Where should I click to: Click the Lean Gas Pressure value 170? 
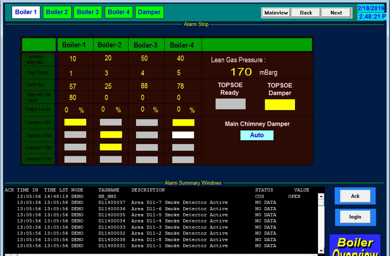tap(241, 72)
